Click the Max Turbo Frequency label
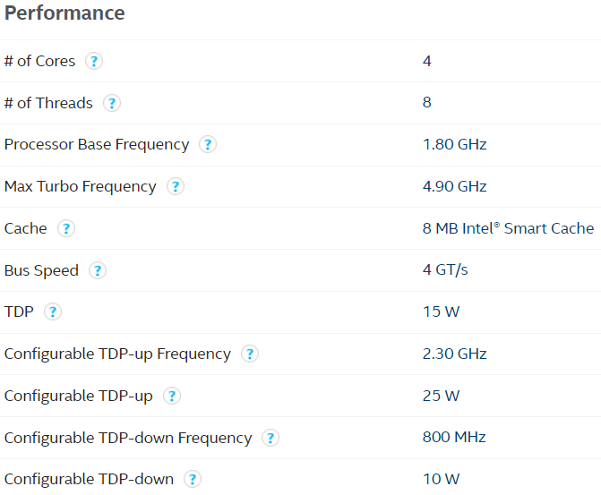Image resolution: width=601 pixels, height=495 pixels. (80, 187)
